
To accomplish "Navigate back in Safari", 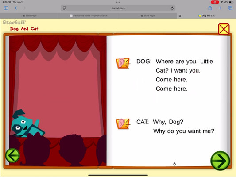I will point(16,8).
